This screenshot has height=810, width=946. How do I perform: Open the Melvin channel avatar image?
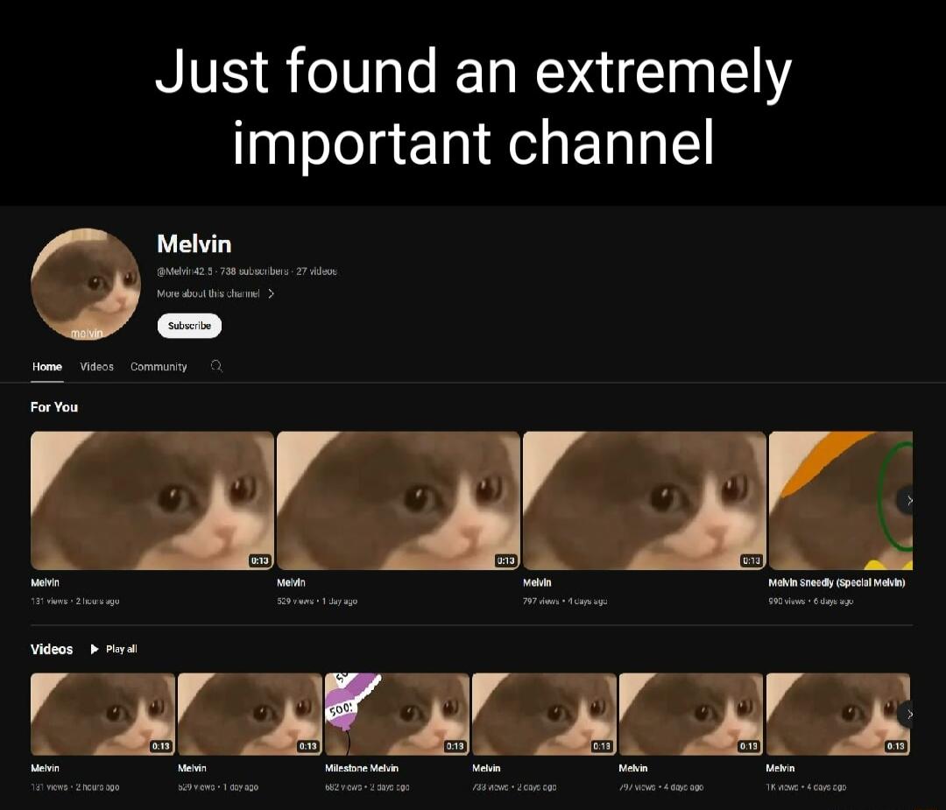[x=86, y=284]
